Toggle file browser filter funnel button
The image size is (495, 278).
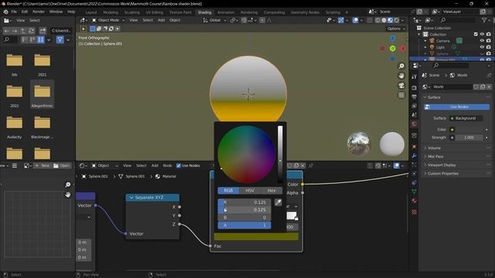(x=60, y=39)
